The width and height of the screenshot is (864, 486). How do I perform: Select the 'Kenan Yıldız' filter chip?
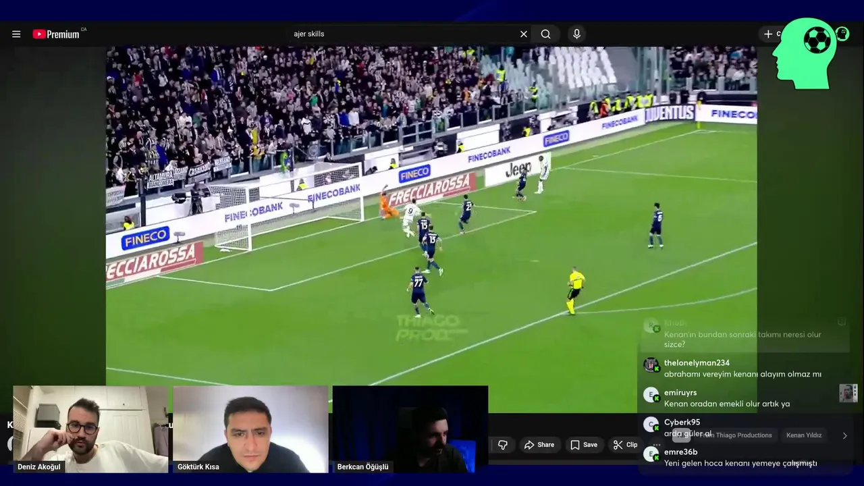[804, 435]
